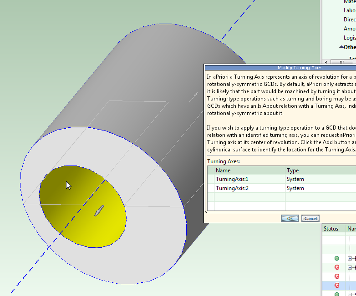The height and width of the screenshot is (296, 356).
Task: Expand the tree node with plus sign
Action: pos(350,258)
